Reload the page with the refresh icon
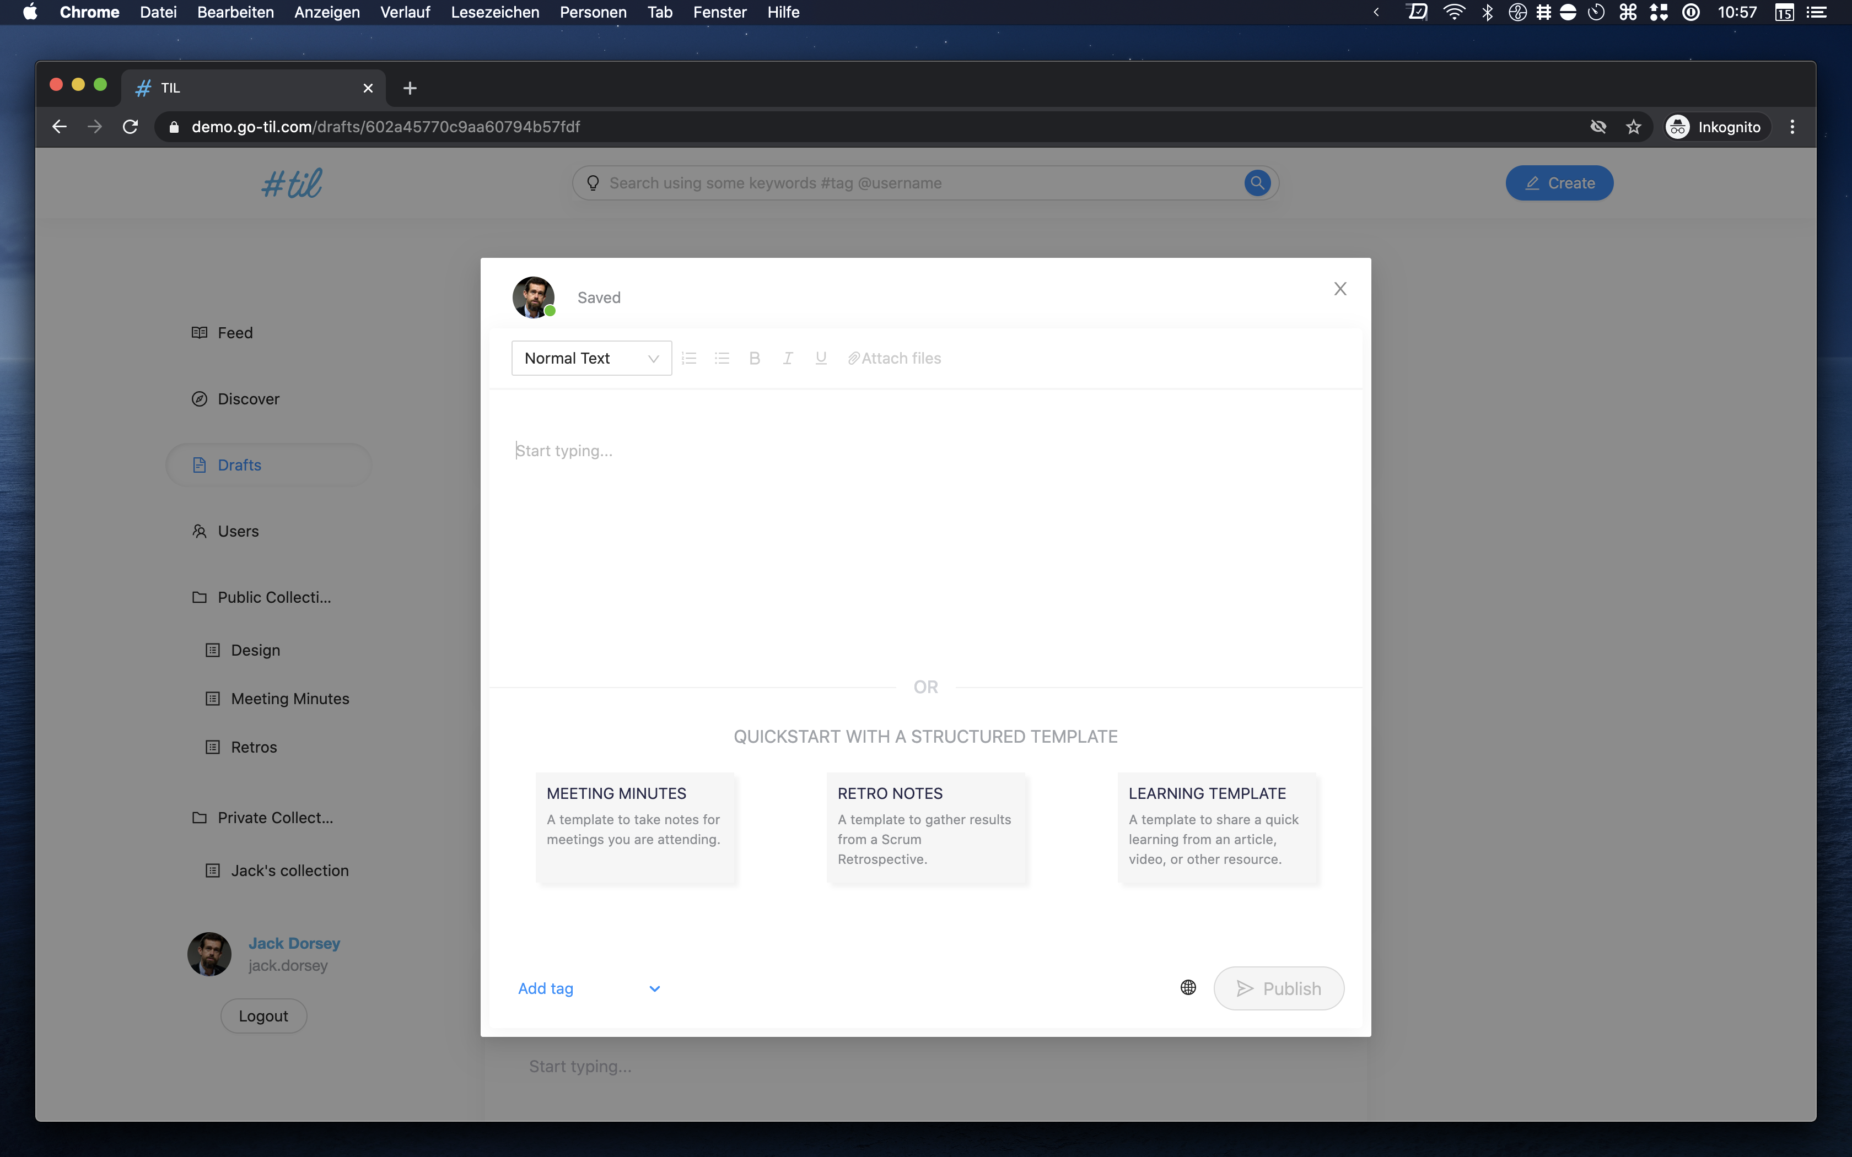 click(x=131, y=127)
